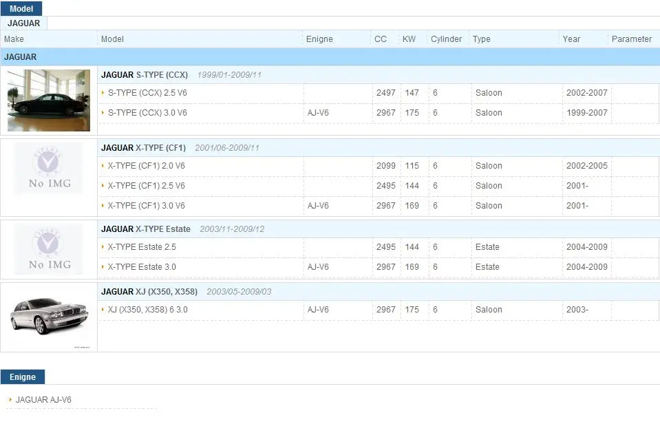
Task: Click the JAGUAR X-TYPE (CF1) group heading
Action: (144, 148)
